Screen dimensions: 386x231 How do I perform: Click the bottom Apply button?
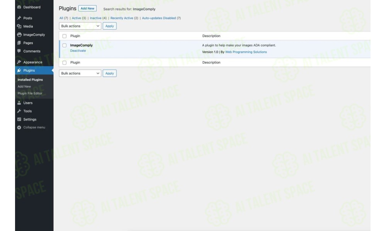(x=110, y=74)
